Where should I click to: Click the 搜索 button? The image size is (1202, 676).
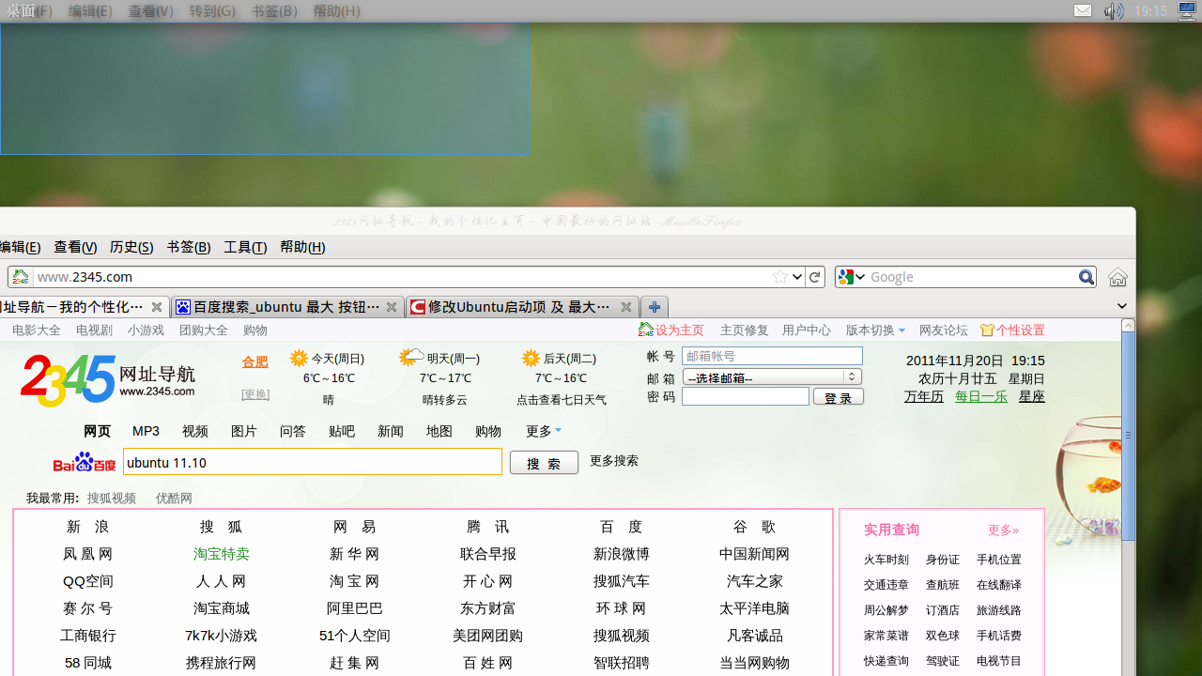544,462
